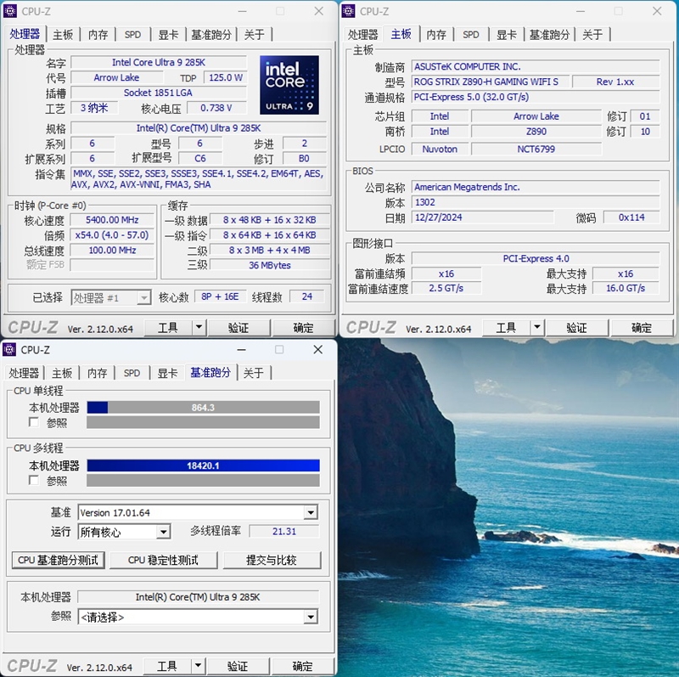679x677 pixels.
Task: Open the 显卡 tab in the processor window
Action: [168, 35]
